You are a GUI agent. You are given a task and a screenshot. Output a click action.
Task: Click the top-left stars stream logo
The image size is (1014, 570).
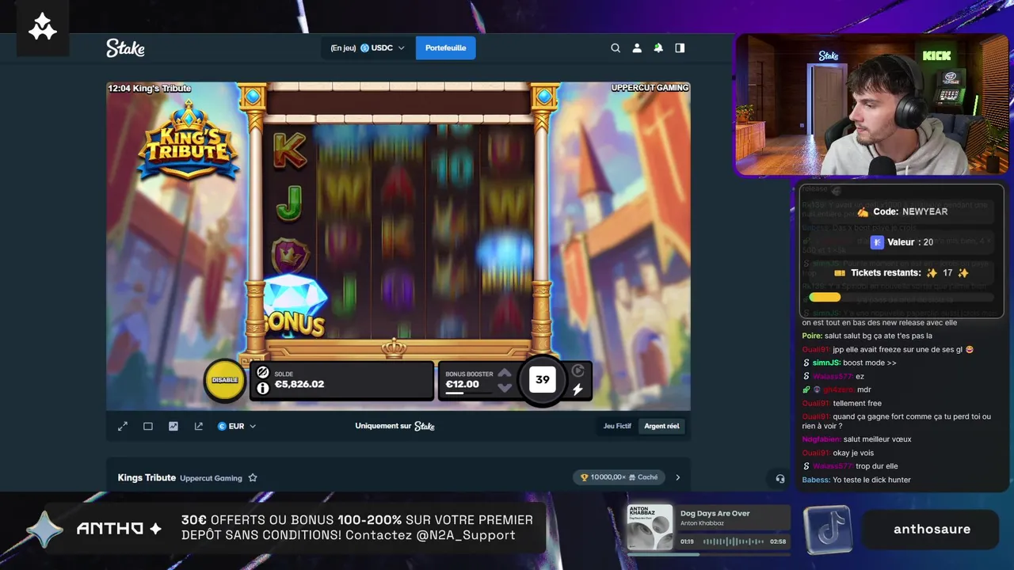pyautogui.click(x=43, y=28)
